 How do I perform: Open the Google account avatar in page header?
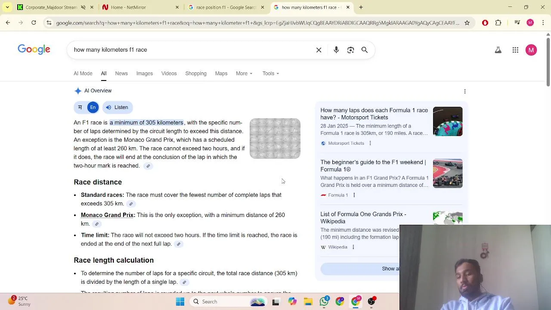[x=531, y=50]
